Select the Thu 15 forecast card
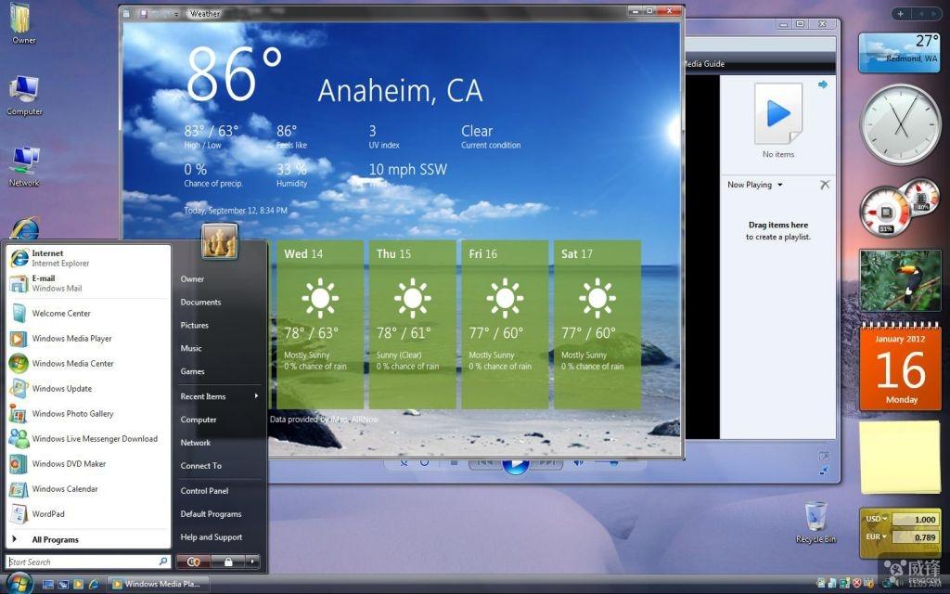Screen dimensions: 950x594 (x=413, y=324)
